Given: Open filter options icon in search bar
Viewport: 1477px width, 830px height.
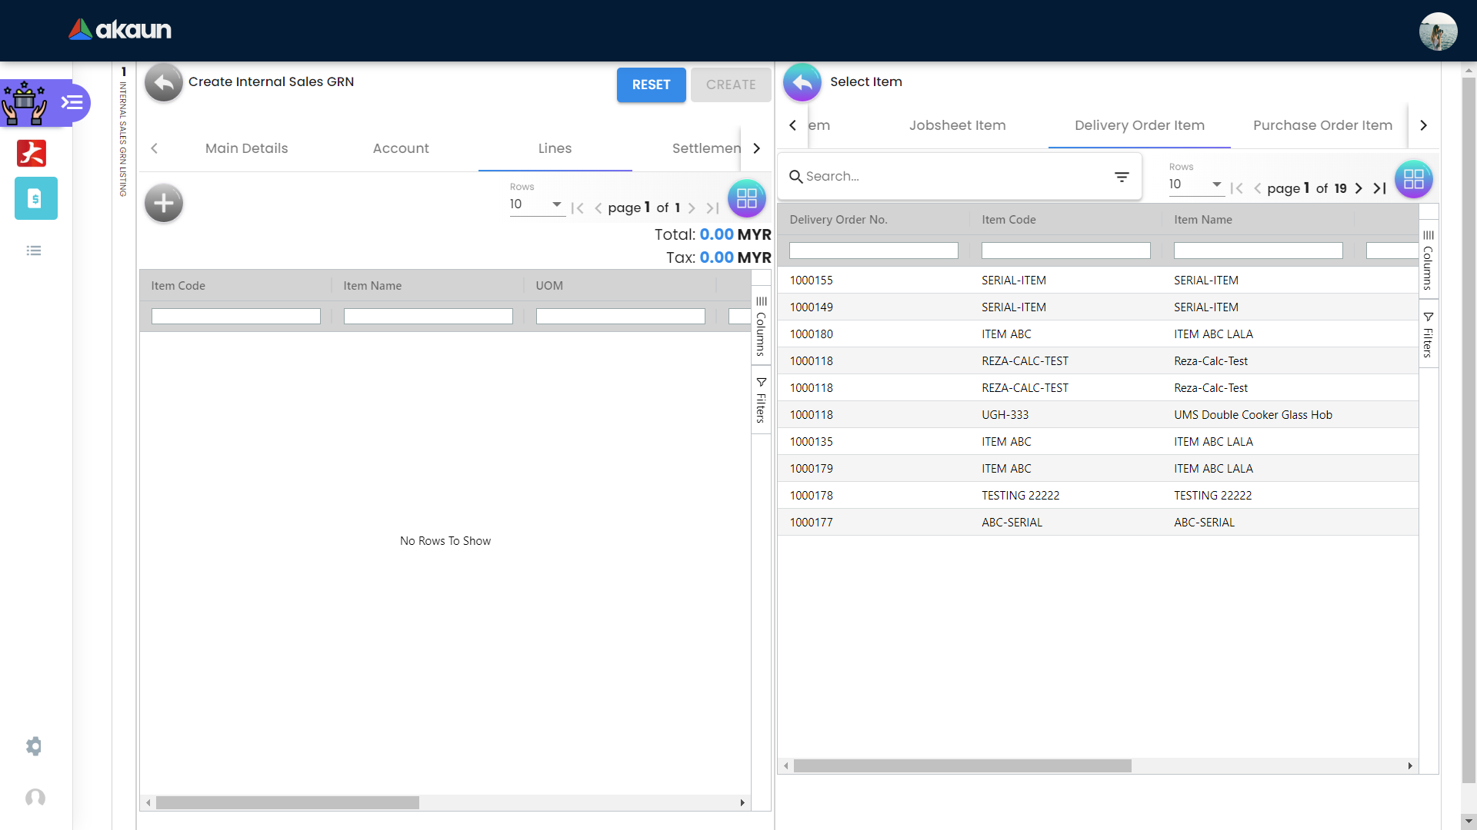Looking at the screenshot, I should tap(1122, 177).
